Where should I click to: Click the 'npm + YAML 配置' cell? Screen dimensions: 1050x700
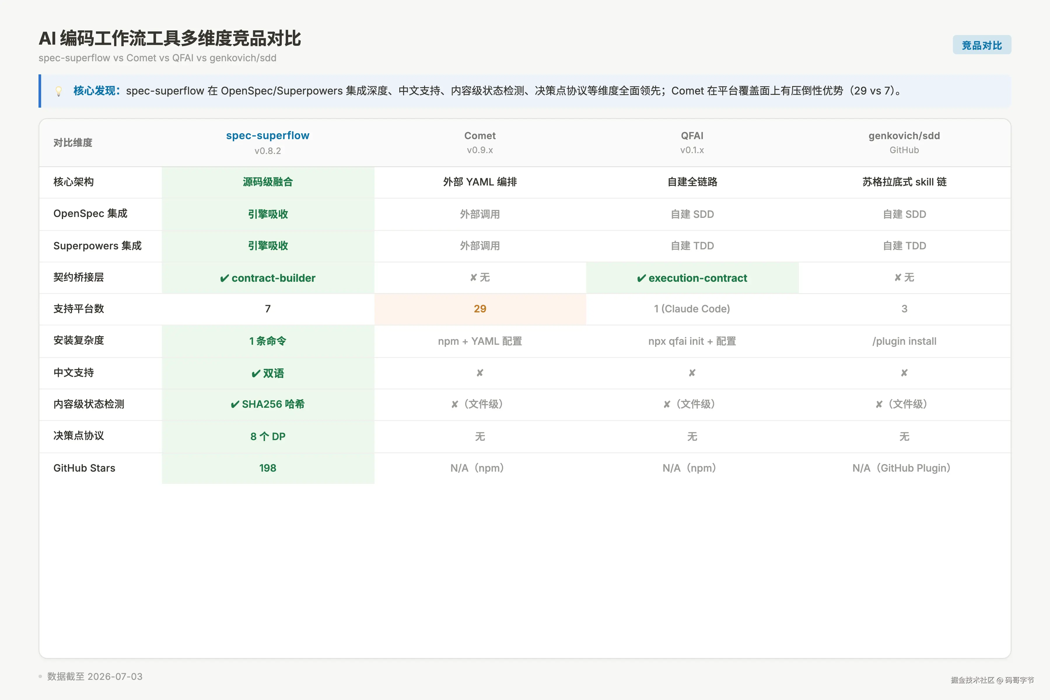[480, 341]
